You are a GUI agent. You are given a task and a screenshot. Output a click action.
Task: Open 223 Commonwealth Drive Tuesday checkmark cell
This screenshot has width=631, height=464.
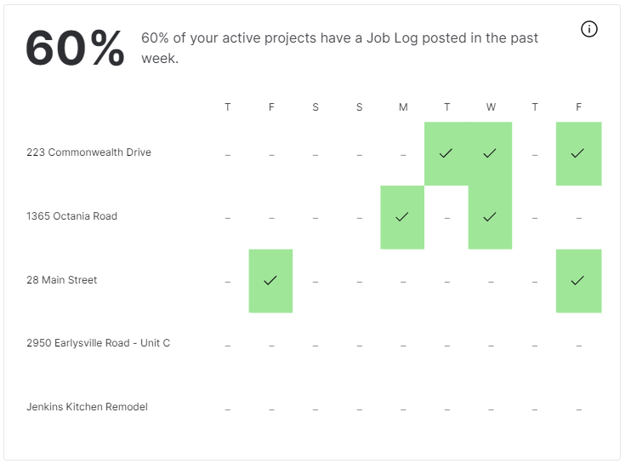(446, 153)
